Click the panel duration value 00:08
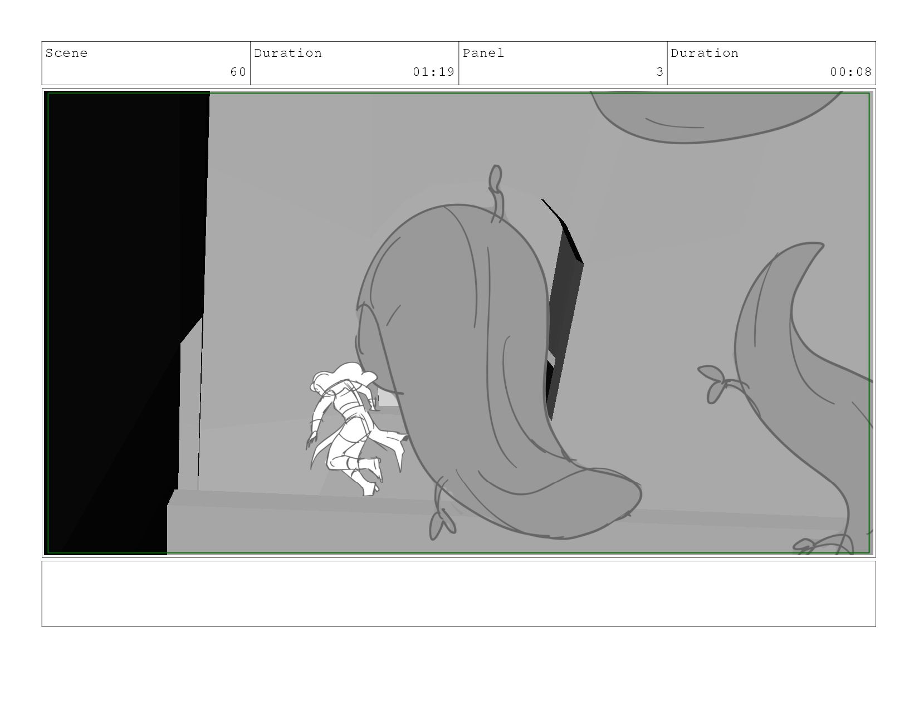The width and height of the screenshot is (919, 710). (850, 72)
